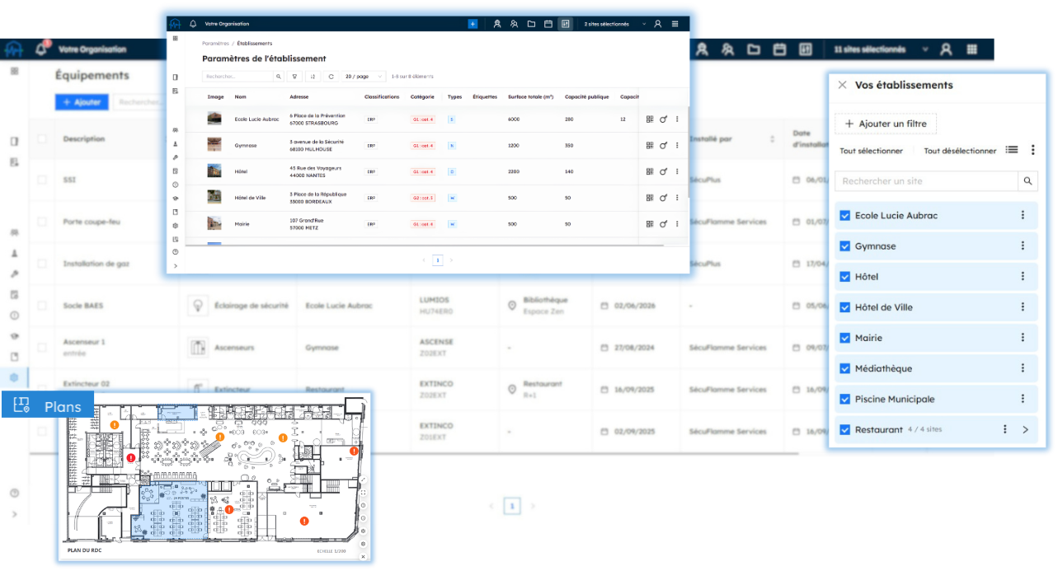This screenshot has width=1058, height=571.
Task: Uncheck Mairie site checkbox
Action: (844, 338)
